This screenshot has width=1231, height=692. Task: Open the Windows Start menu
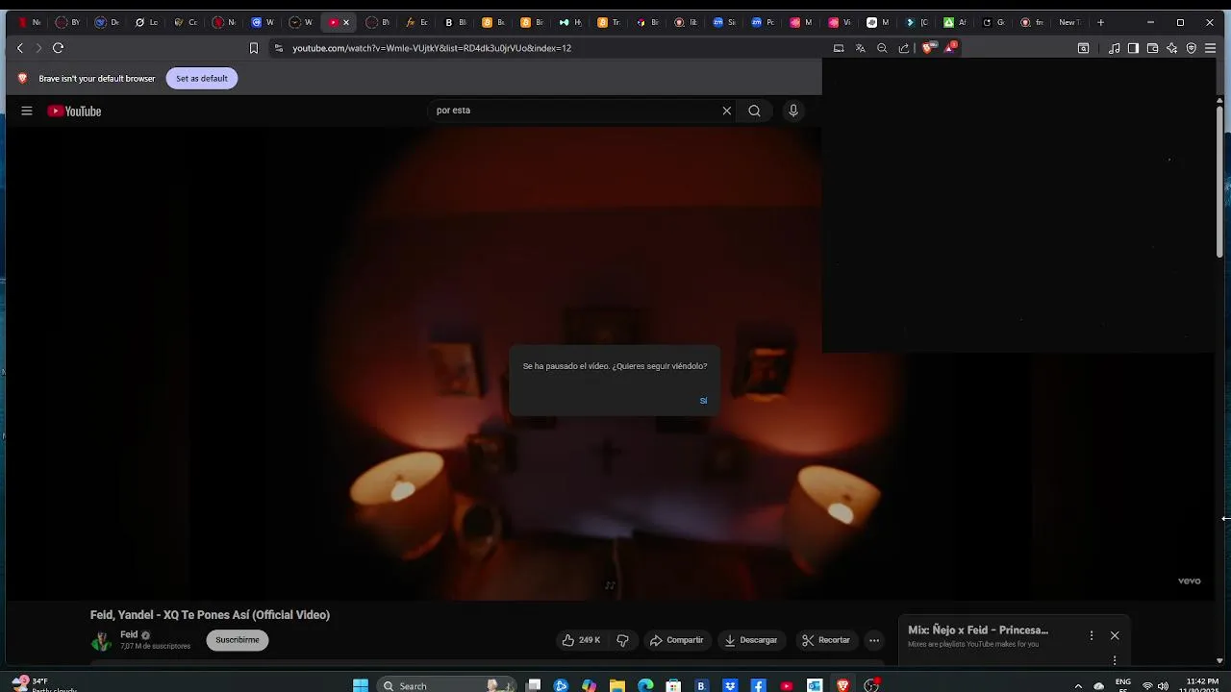click(x=361, y=685)
